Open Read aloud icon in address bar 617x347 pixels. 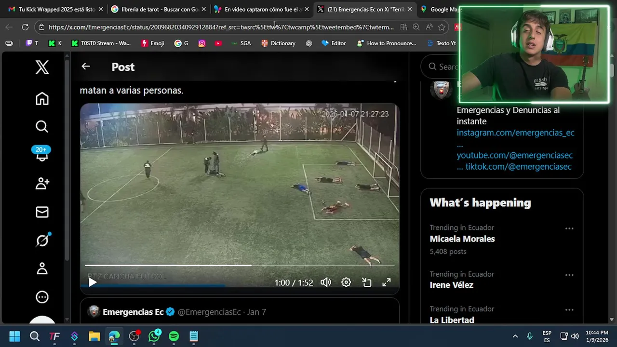(429, 27)
